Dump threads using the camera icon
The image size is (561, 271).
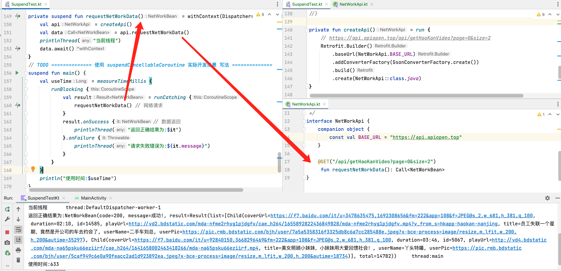(x=7, y=242)
